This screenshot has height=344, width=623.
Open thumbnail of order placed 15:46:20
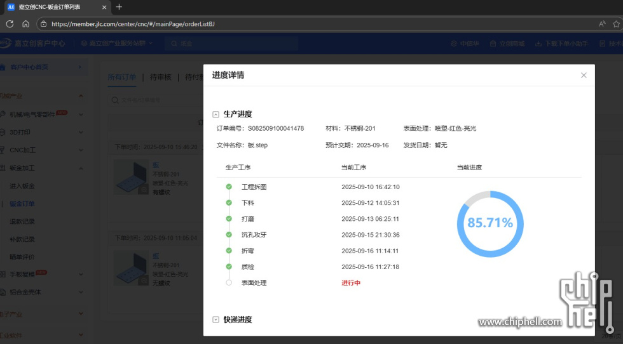pos(132,177)
